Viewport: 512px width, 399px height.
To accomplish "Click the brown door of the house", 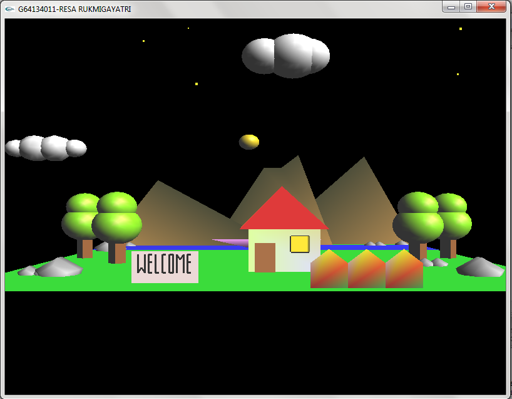I will 265,257.
